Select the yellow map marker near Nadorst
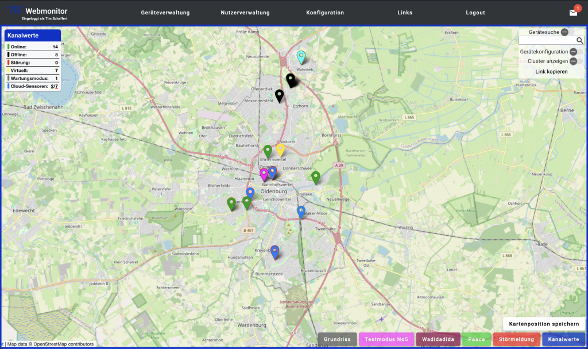 [x=280, y=149]
